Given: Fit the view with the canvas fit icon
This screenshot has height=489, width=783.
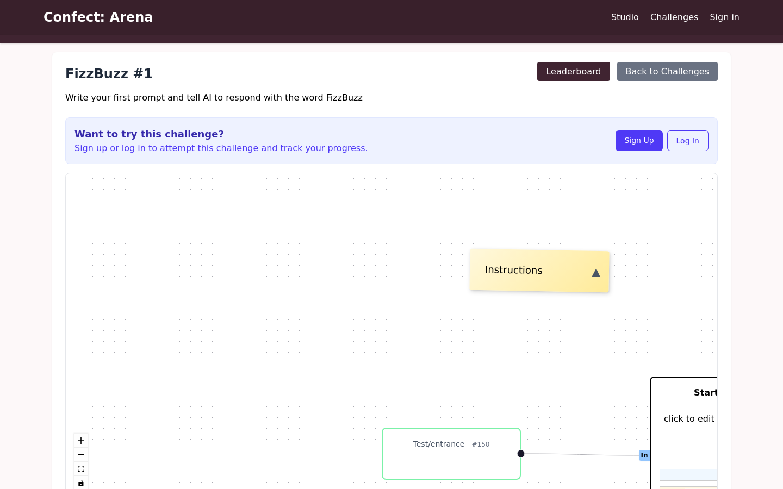Looking at the screenshot, I should [x=81, y=469].
